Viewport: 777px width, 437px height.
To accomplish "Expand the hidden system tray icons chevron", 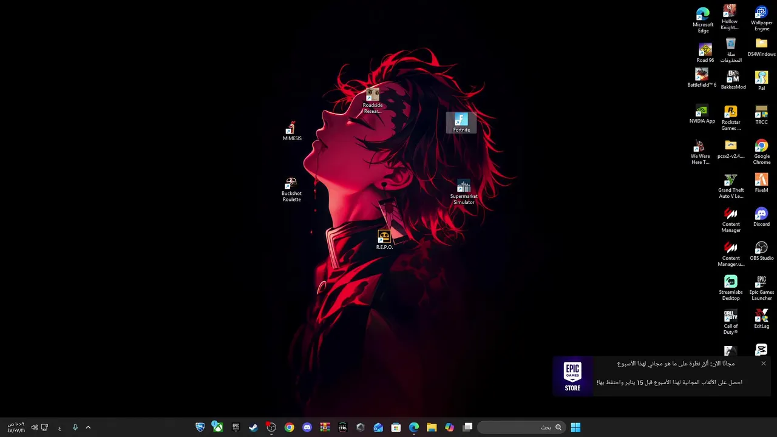I will 88,427.
